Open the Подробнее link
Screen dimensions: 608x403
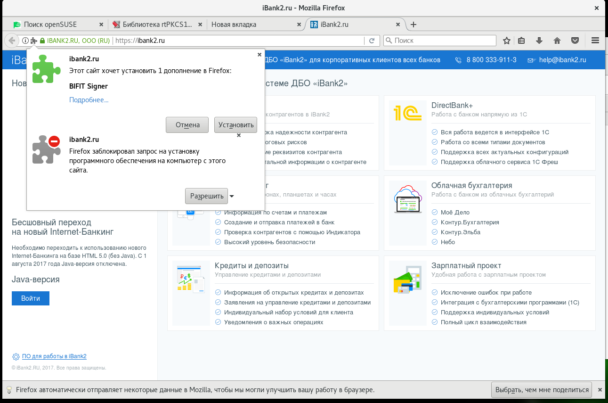point(89,100)
